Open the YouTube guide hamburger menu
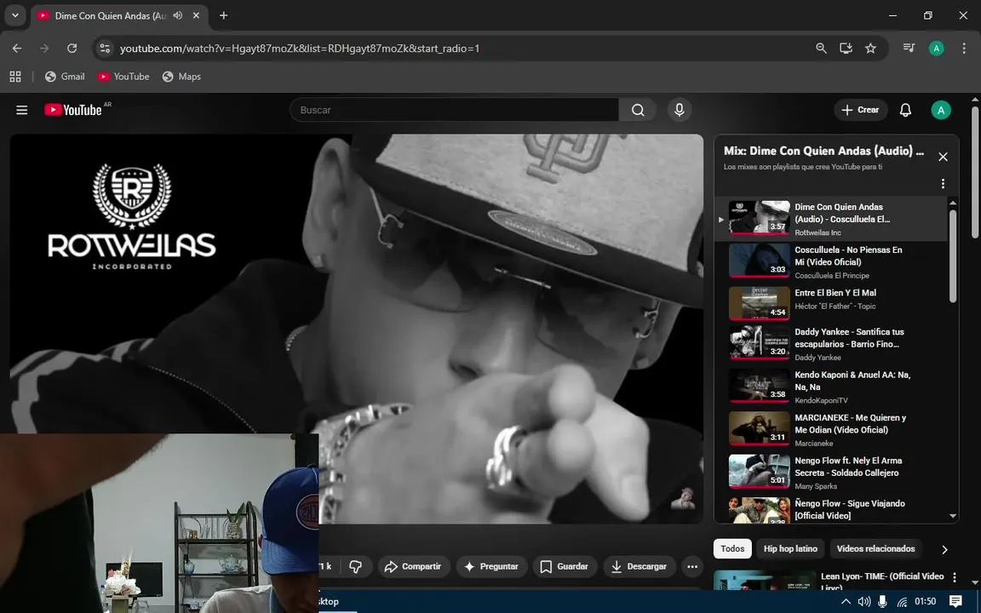The height and width of the screenshot is (613, 981). [22, 110]
